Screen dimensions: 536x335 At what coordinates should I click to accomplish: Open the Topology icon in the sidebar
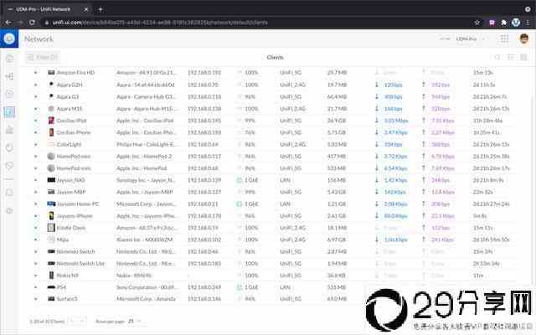click(x=9, y=76)
